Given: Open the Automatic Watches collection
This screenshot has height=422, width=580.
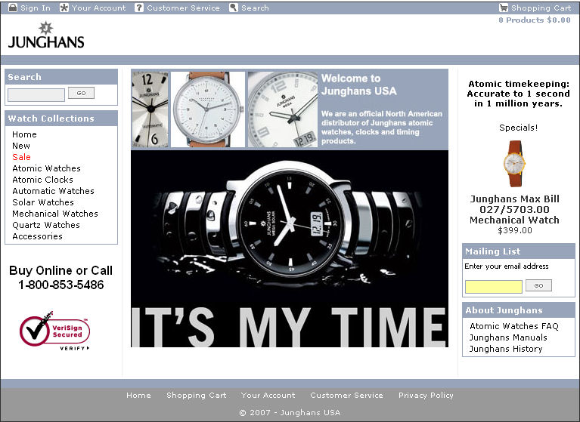Looking at the screenshot, I should point(53,191).
